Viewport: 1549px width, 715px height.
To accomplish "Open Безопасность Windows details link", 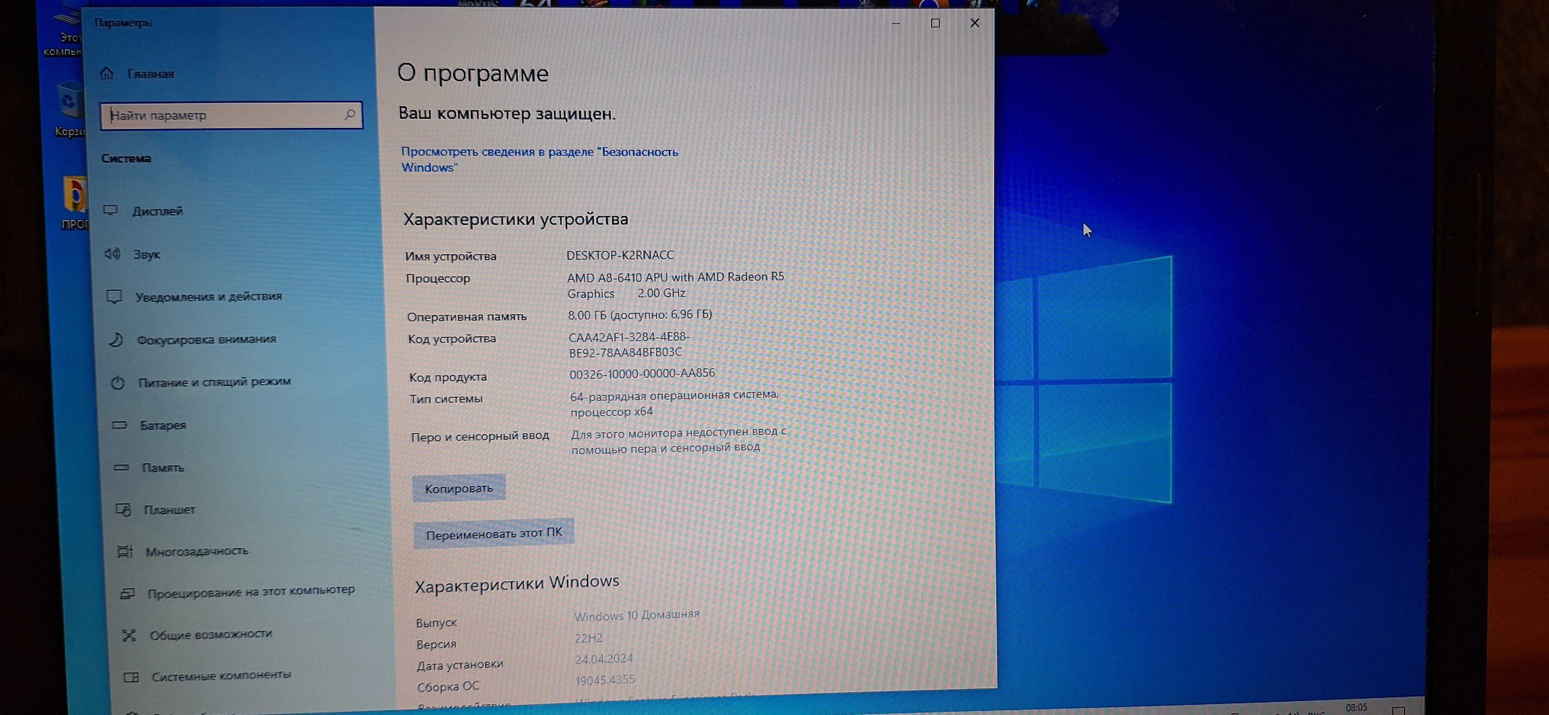I will [x=539, y=159].
